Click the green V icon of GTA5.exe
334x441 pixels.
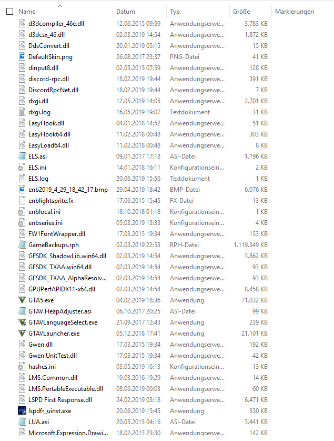(22, 300)
